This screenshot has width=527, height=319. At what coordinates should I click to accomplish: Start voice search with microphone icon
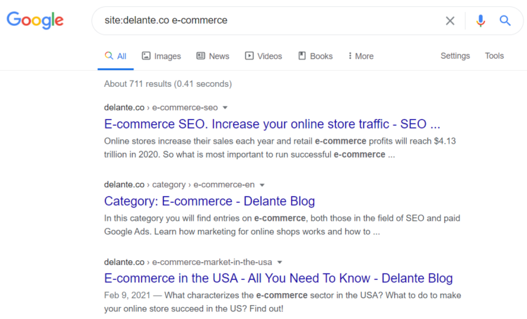point(481,20)
